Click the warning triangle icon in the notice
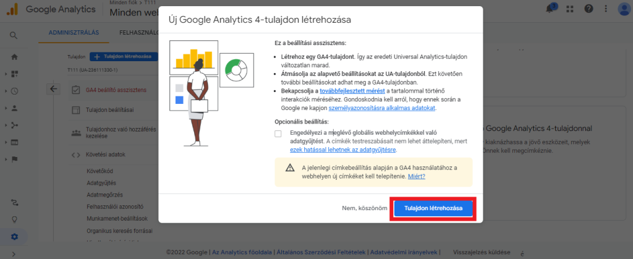633x259 pixels. [290, 168]
